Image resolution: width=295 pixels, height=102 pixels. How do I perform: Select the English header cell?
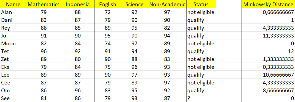tap(108, 4)
